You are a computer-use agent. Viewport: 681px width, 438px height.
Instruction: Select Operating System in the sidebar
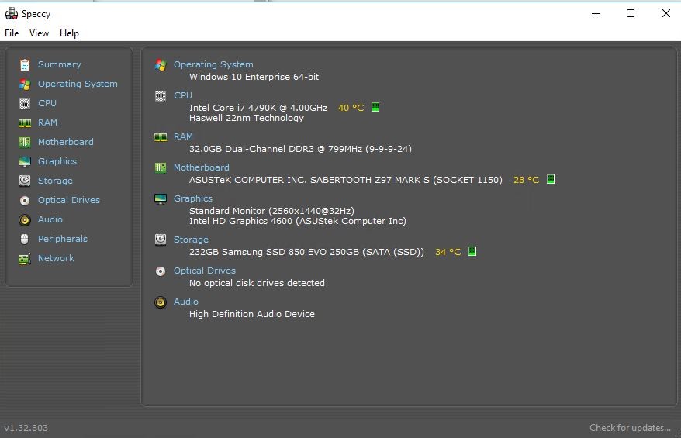78,84
